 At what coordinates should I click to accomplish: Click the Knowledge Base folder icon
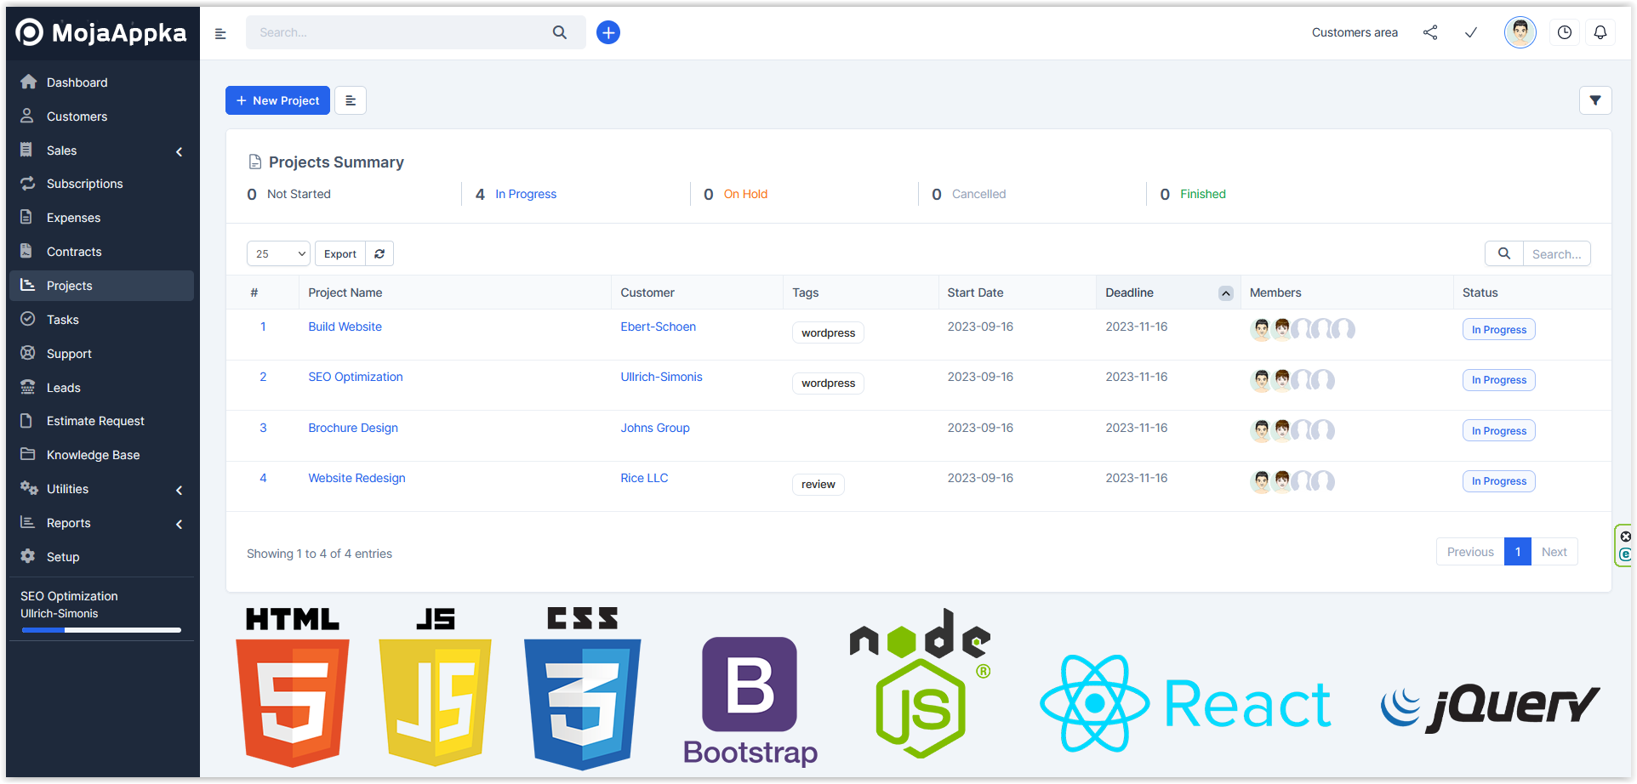pos(28,454)
